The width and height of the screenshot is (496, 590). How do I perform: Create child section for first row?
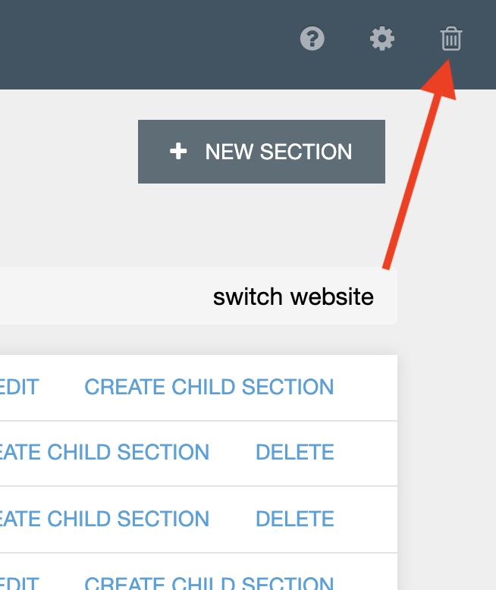[209, 387]
